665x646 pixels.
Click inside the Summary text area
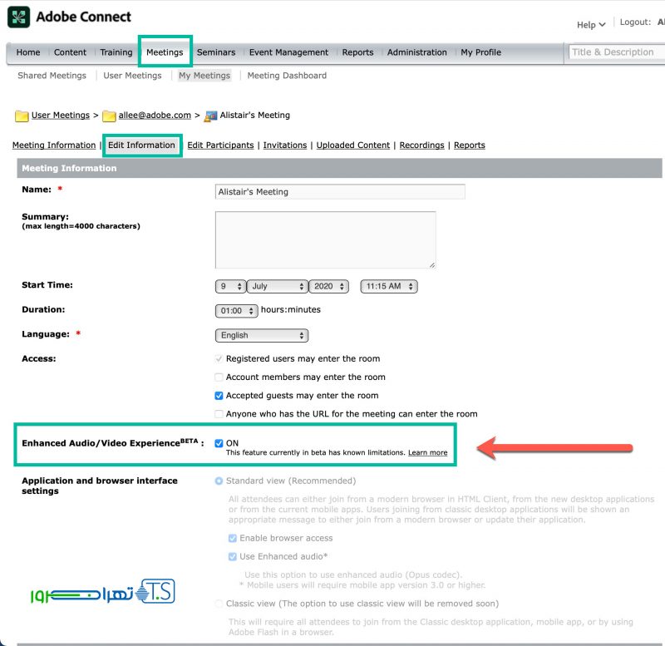pos(325,239)
